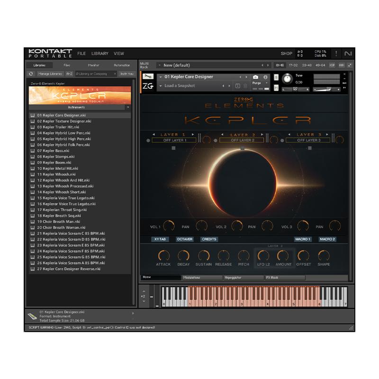Open the instrument edit wrench icon
379x379 pixels.
point(148,77)
